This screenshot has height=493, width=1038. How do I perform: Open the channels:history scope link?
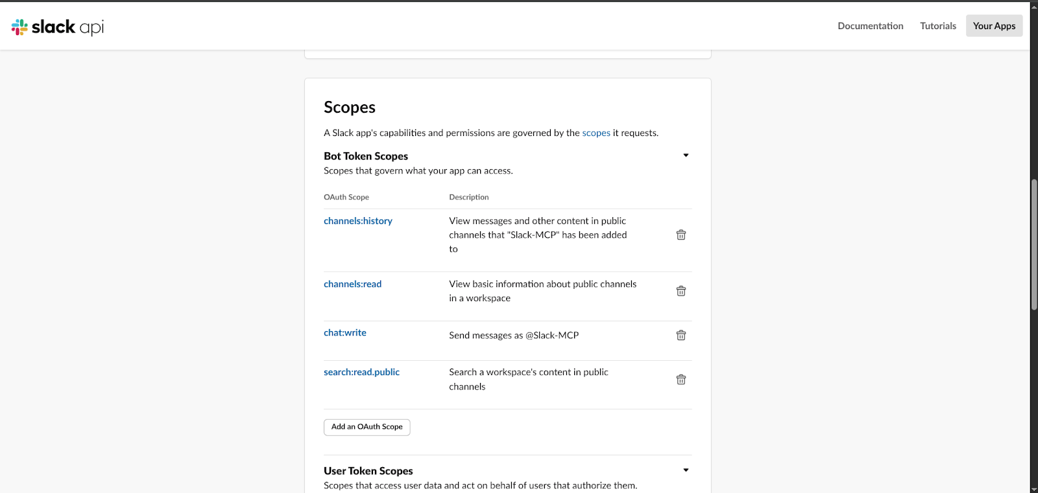click(358, 221)
